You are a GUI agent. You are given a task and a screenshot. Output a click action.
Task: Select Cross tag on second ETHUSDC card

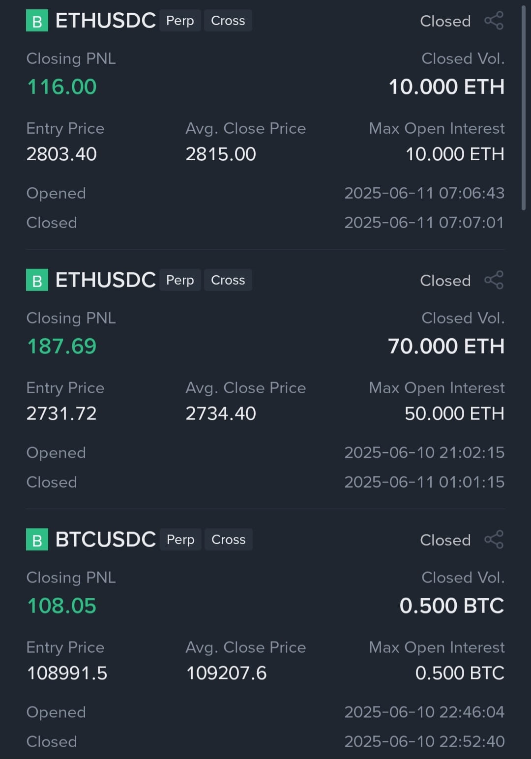pos(228,280)
